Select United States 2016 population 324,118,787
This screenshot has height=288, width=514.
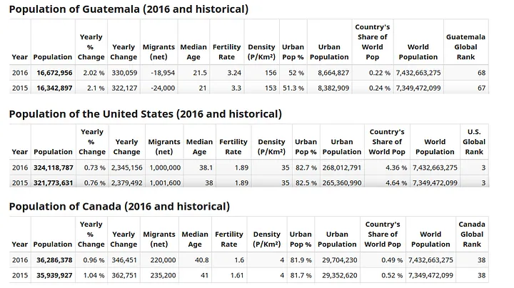click(x=53, y=168)
